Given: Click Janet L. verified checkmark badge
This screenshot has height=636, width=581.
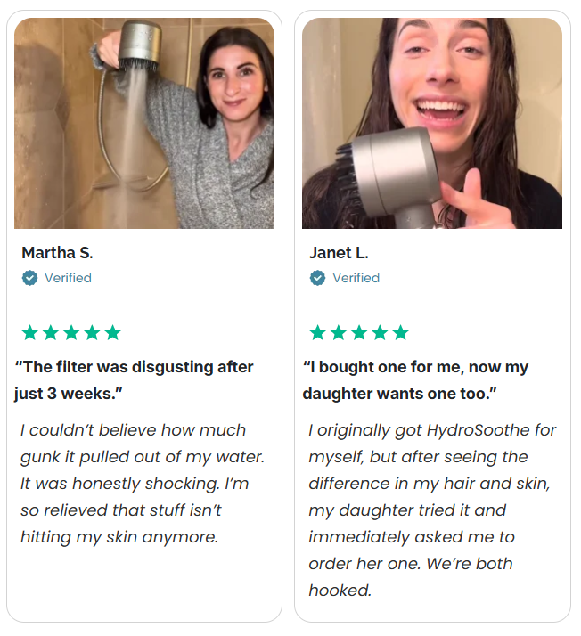Looking at the screenshot, I should [317, 278].
